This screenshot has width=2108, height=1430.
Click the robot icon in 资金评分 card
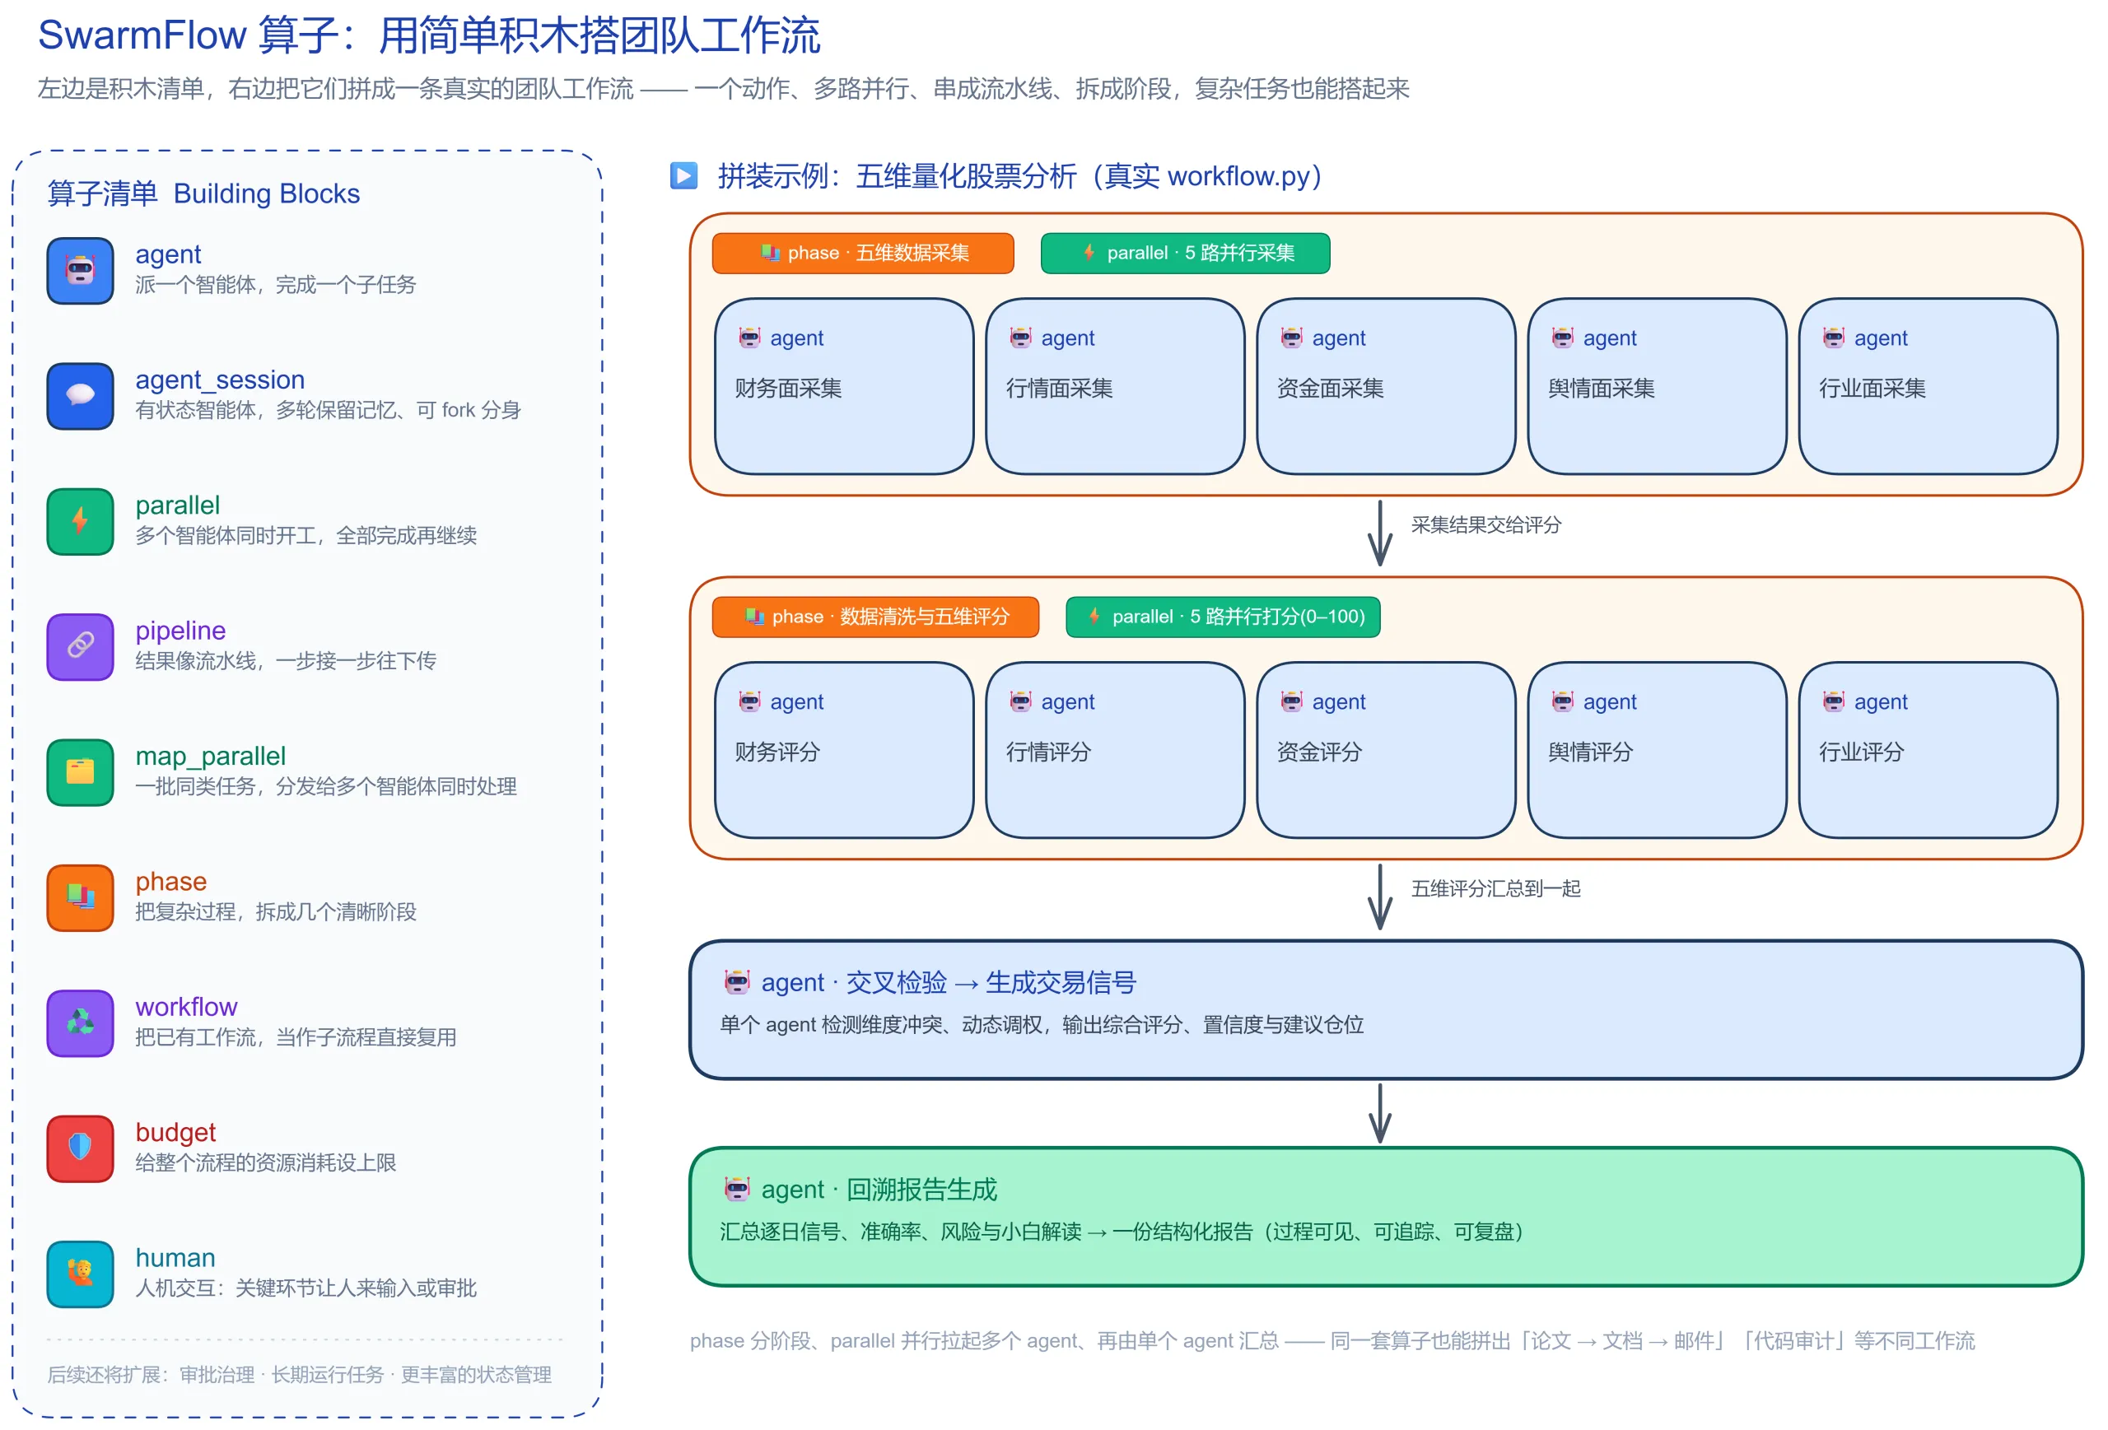1292,701
